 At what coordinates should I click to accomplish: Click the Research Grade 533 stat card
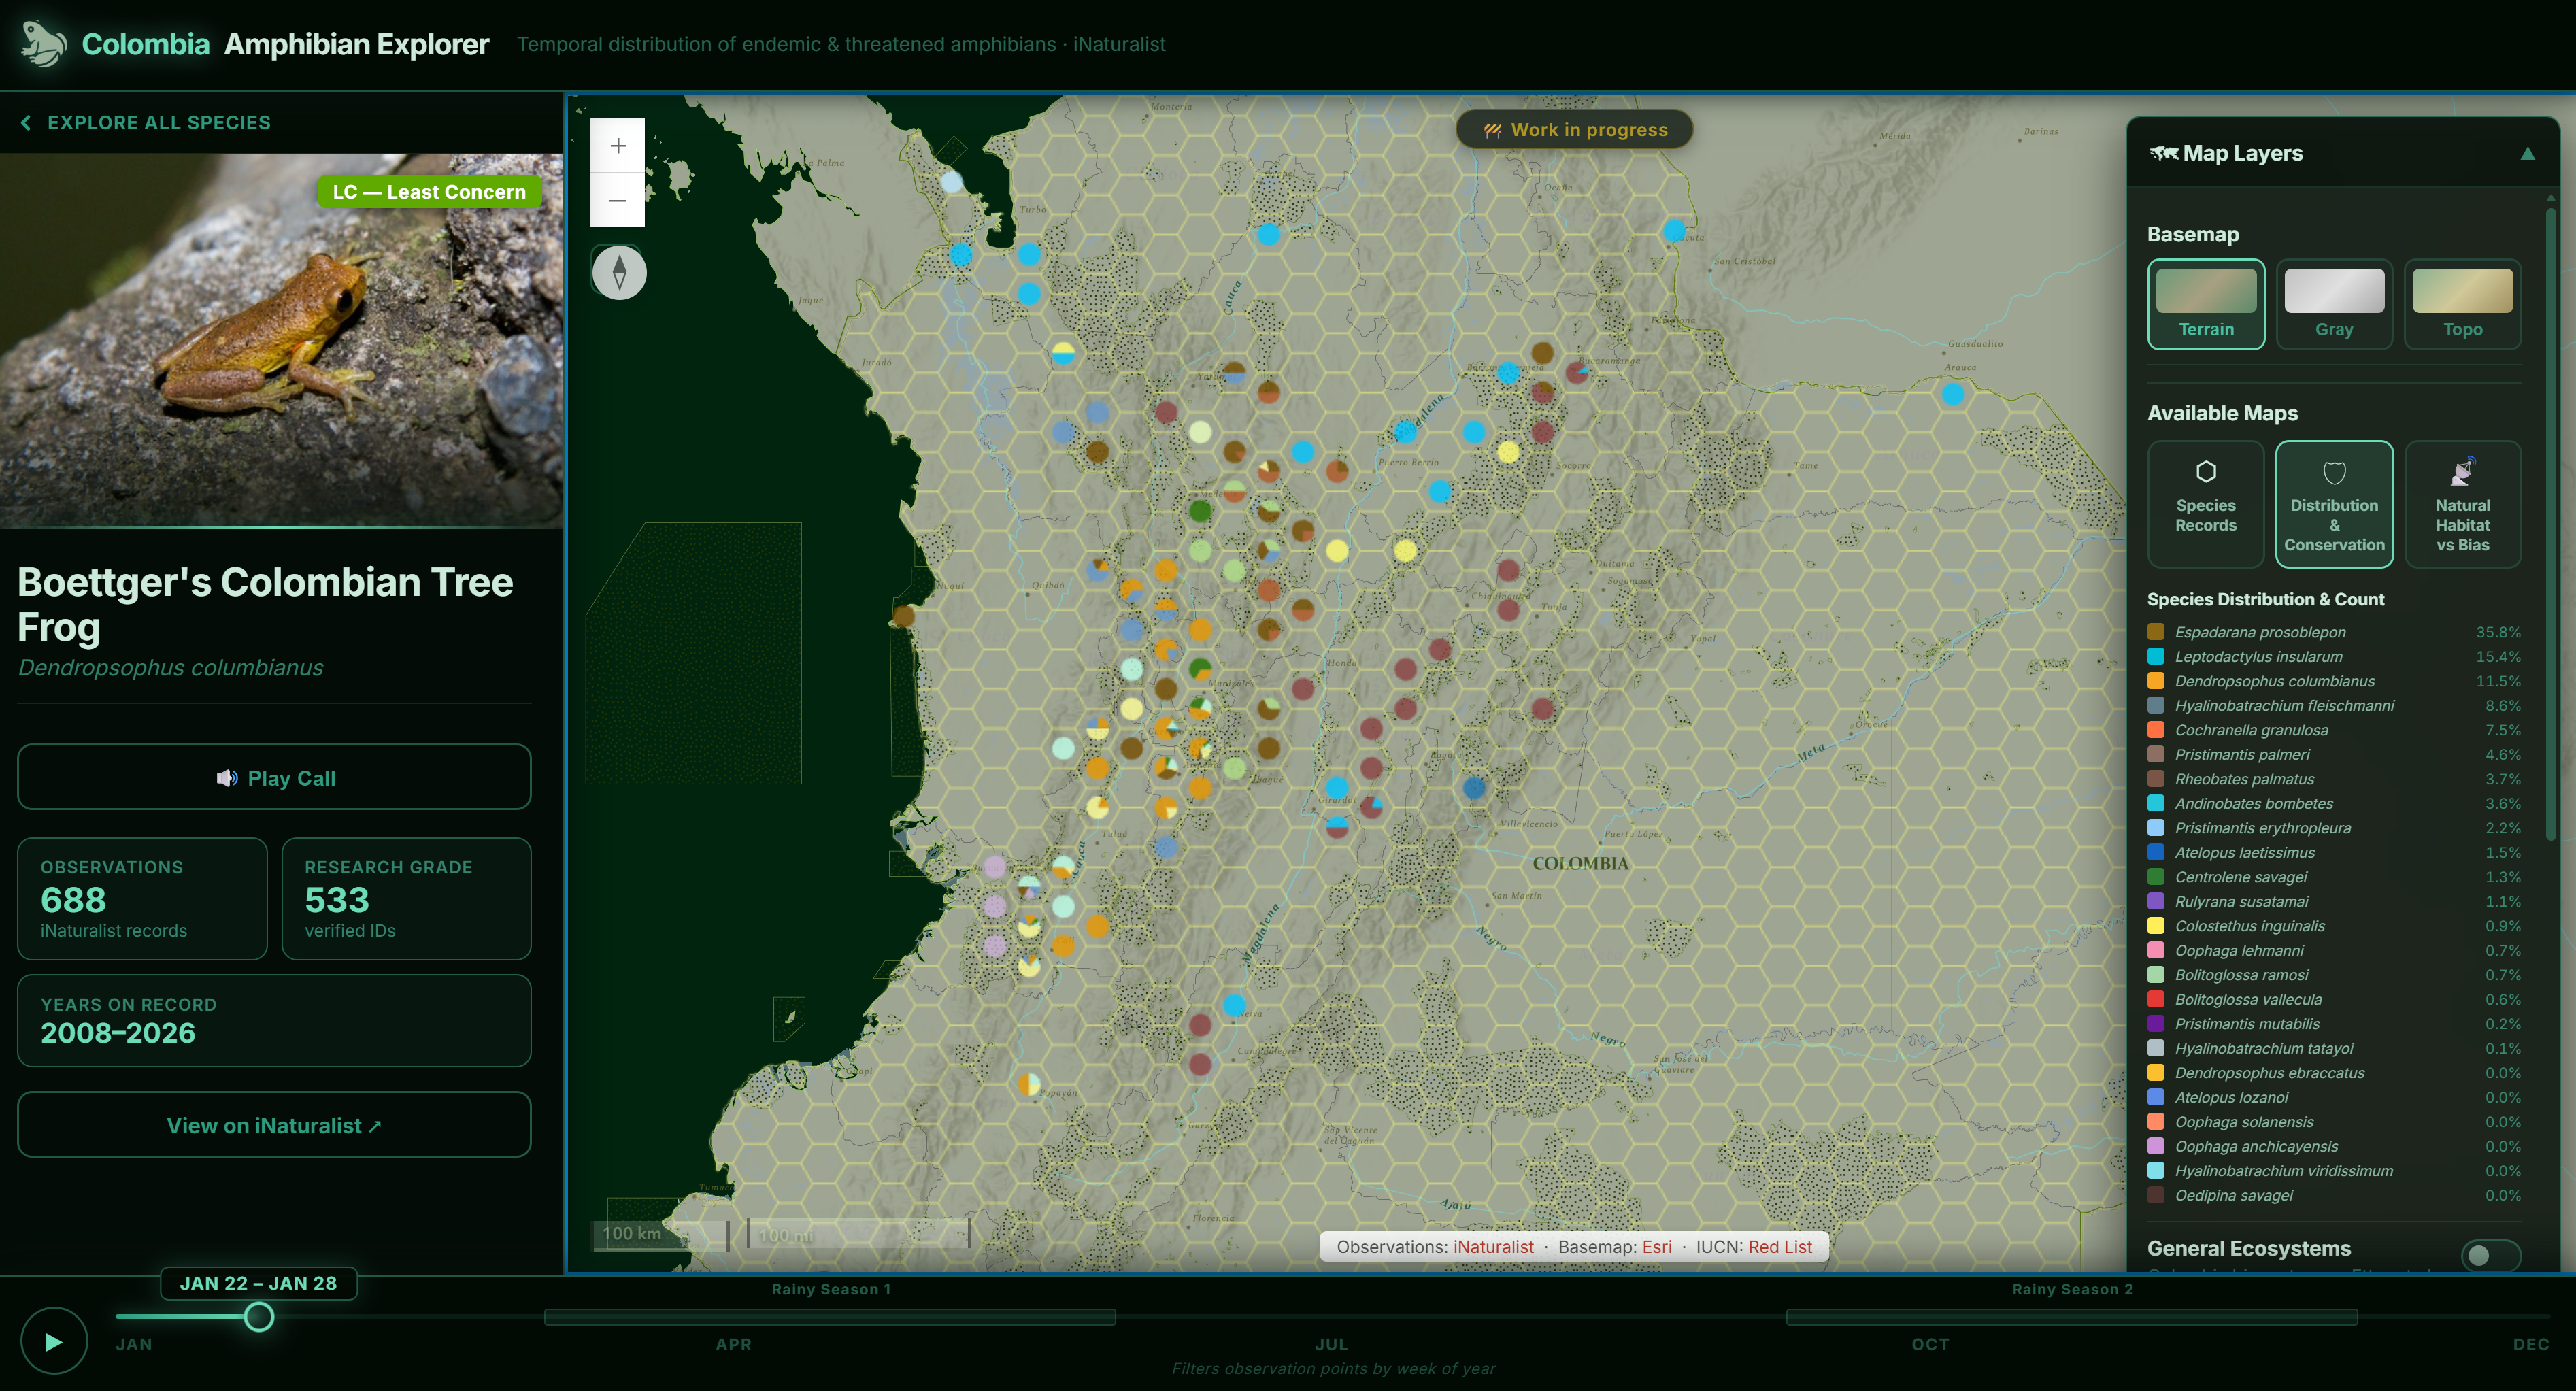tap(406, 899)
